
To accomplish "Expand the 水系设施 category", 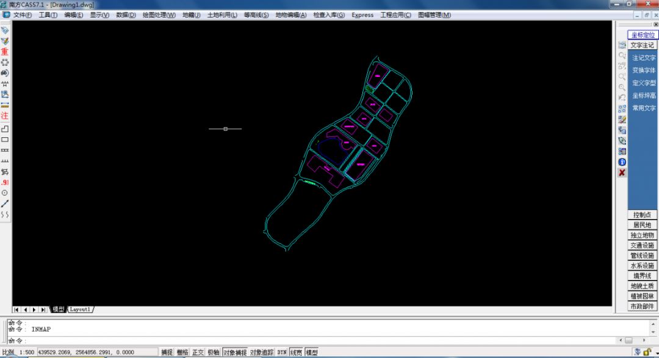I will click(643, 265).
